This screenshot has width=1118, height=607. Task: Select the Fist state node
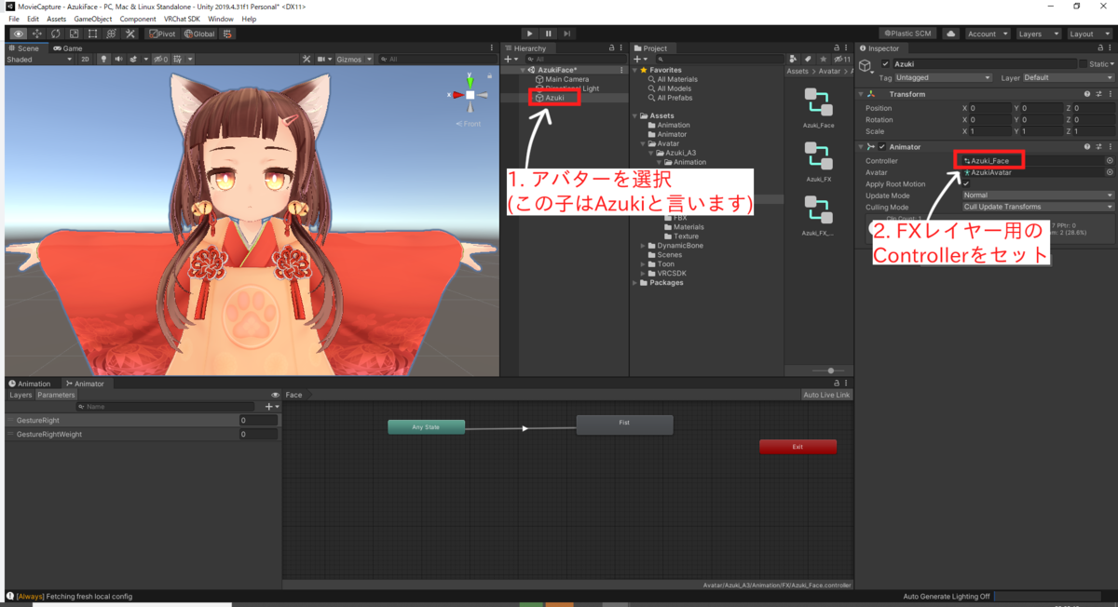point(624,425)
